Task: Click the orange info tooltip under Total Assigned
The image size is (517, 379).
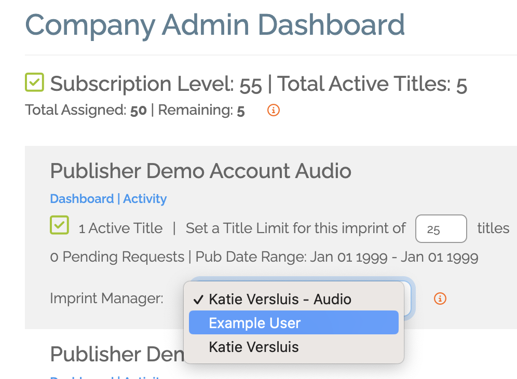Action: 273,110
